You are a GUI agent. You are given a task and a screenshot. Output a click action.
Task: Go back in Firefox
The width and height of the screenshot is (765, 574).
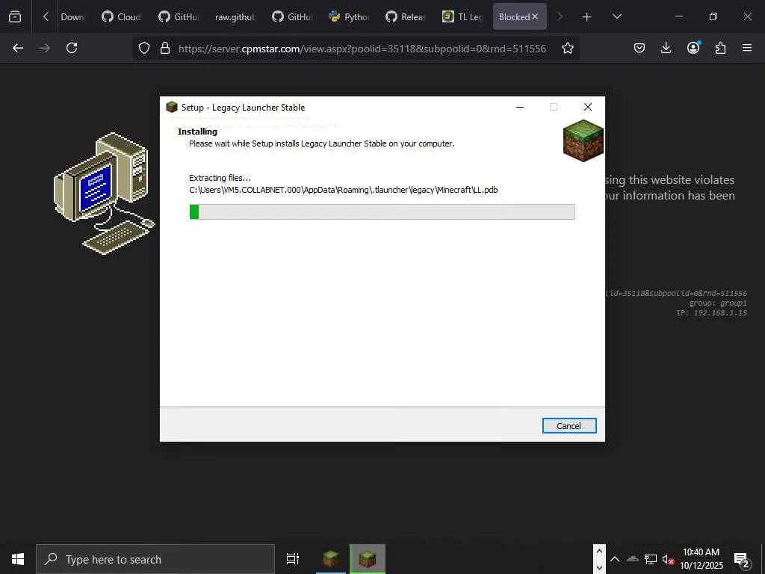[x=18, y=48]
